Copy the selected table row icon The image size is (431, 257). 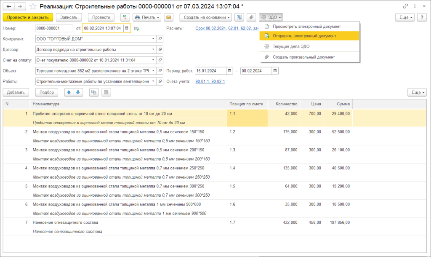tap(94, 92)
